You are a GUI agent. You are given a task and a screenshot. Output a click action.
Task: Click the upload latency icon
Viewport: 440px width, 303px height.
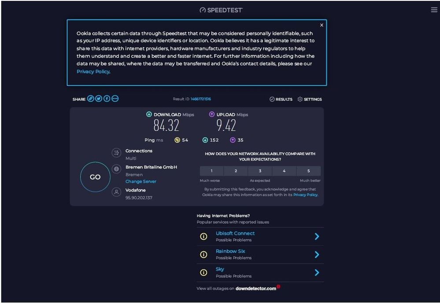(x=233, y=140)
